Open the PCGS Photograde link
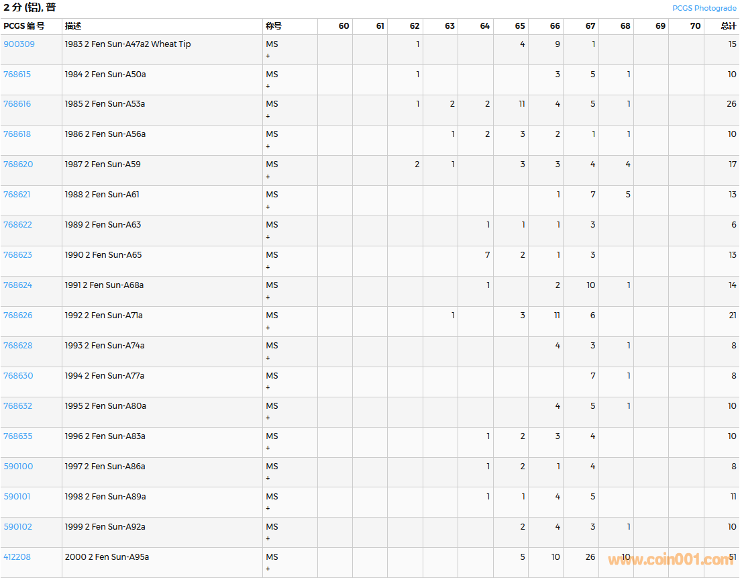Image resolution: width=742 pixels, height=578 pixels. click(x=704, y=8)
